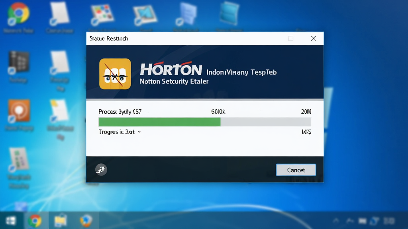Select the blue notepad desktop icon

[186, 14]
